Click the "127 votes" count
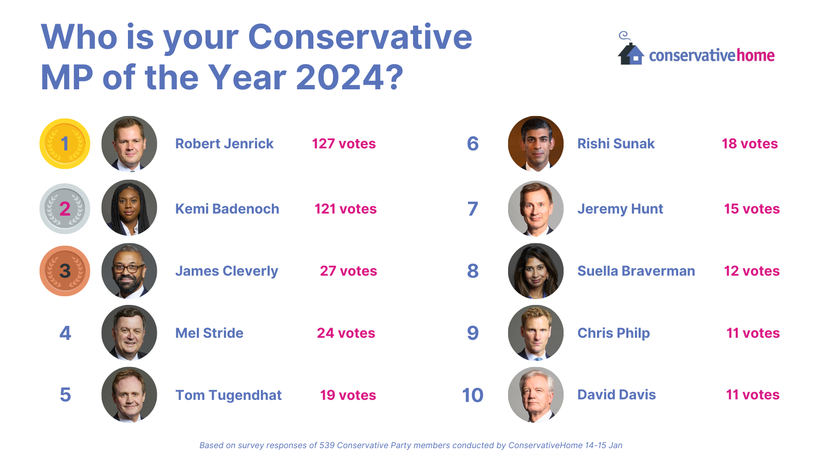The image size is (822, 462). pyautogui.click(x=344, y=144)
